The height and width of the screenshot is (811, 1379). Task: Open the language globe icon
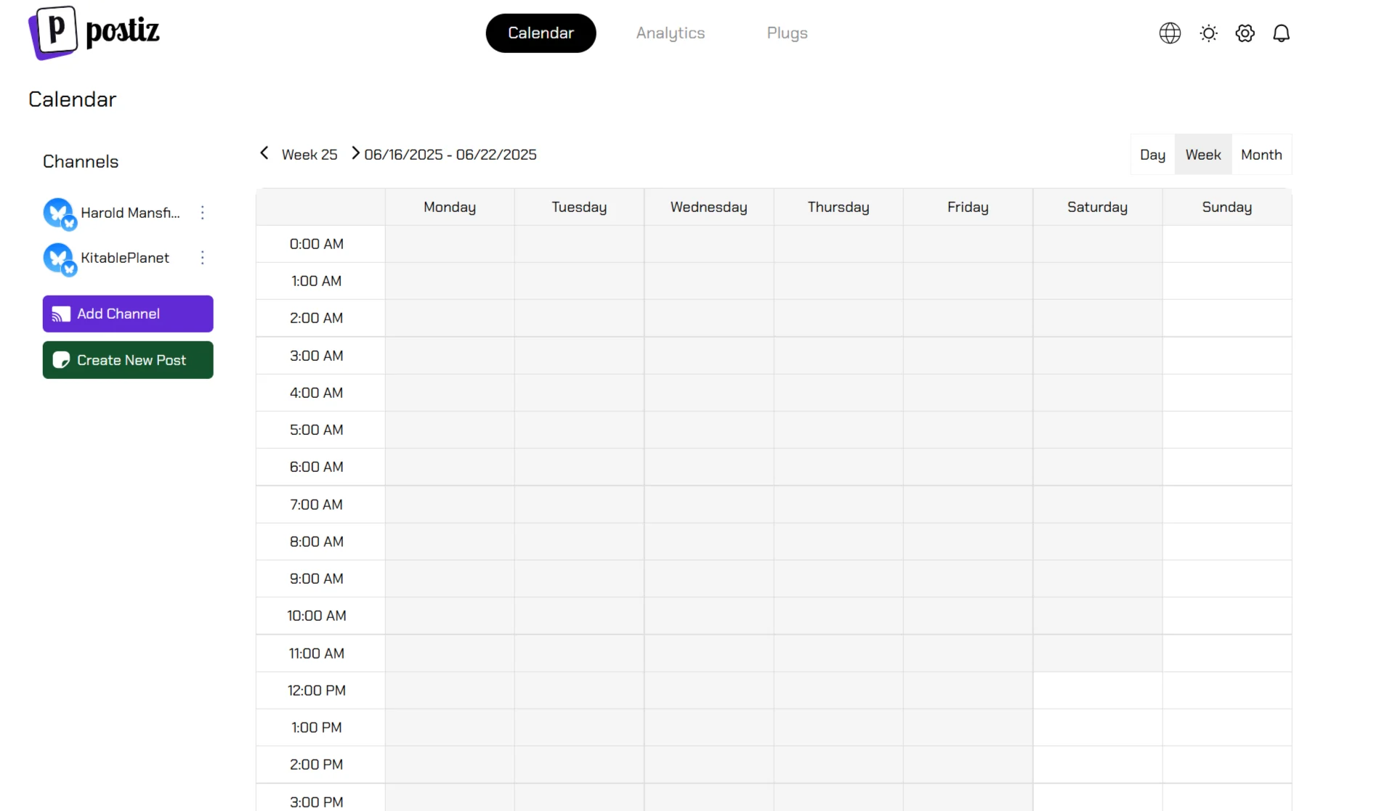point(1170,33)
